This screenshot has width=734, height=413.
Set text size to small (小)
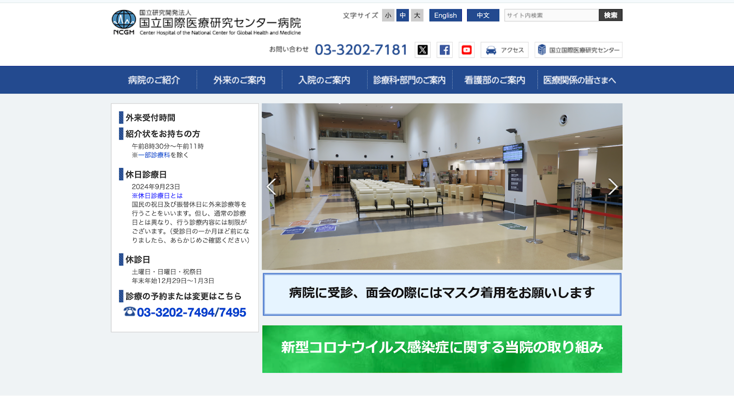(388, 16)
